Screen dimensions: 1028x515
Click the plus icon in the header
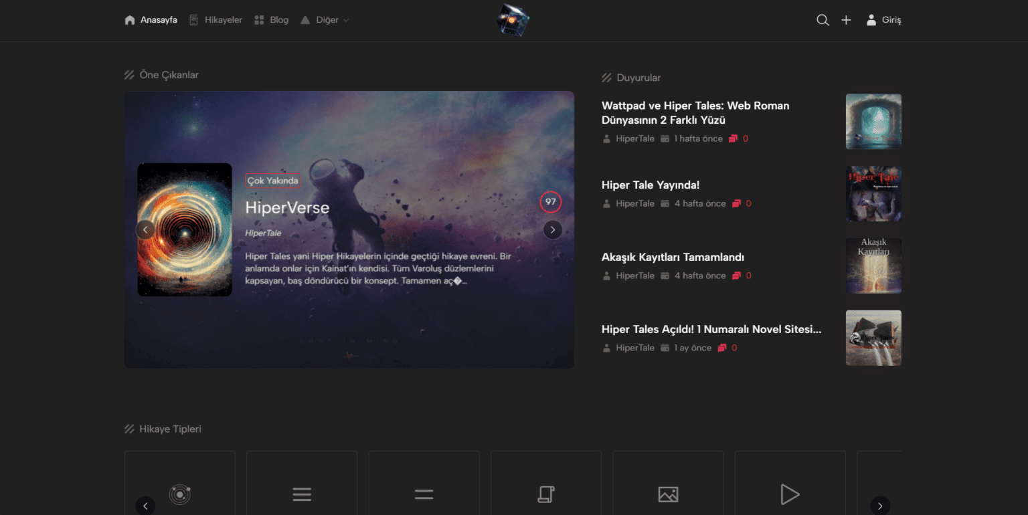point(846,19)
